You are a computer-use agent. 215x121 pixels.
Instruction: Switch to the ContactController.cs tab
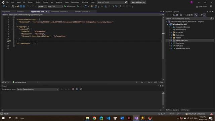(x=83, y=11)
